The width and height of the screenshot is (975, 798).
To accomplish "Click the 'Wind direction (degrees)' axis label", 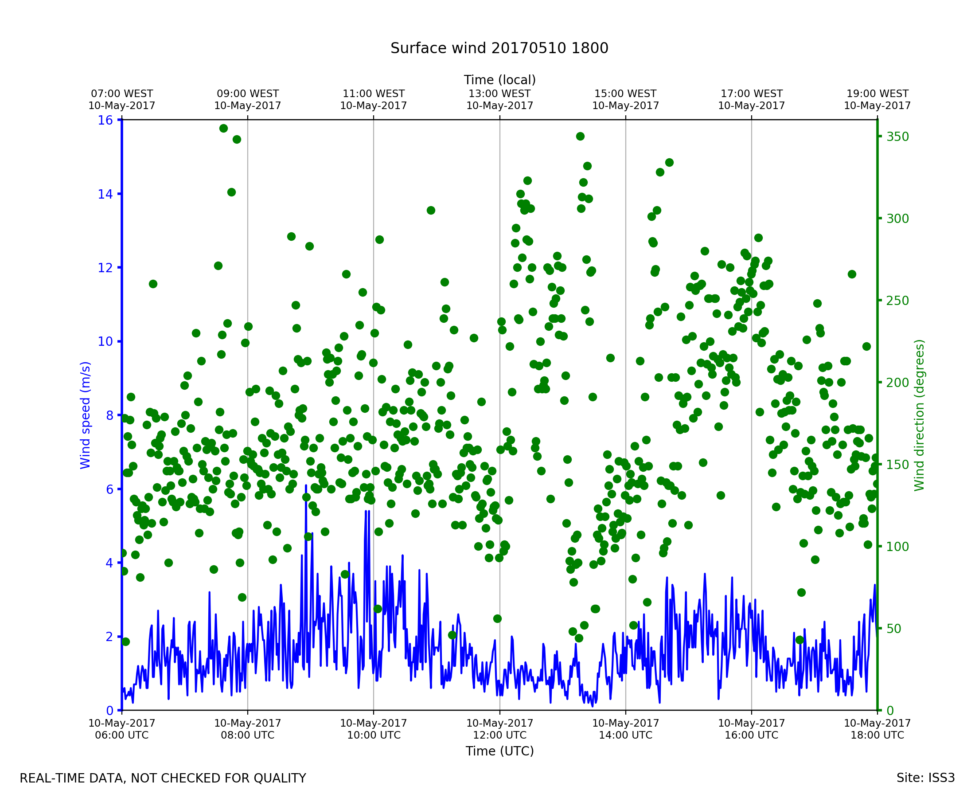I will click(919, 415).
